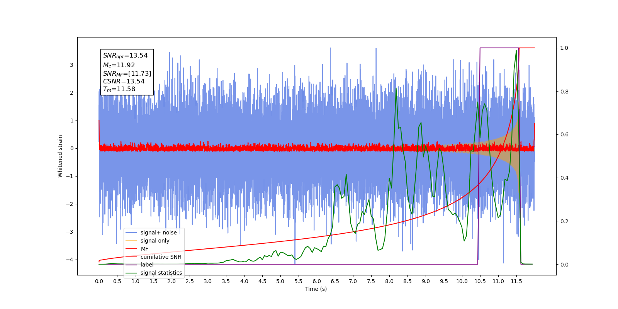
Task: Click the 'Time (s)' x-axis label
Action: (316, 289)
